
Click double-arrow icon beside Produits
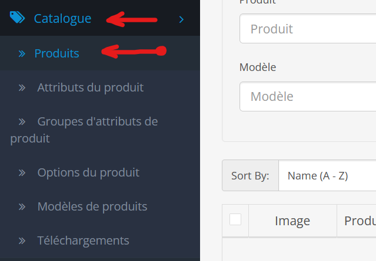[22, 54]
